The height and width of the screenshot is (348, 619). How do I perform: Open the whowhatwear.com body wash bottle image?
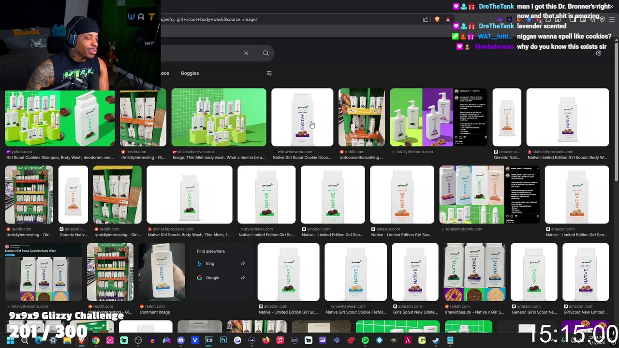(302, 117)
